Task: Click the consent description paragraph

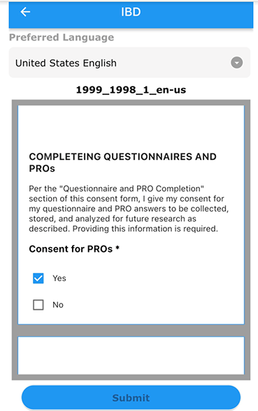Action: click(129, 209)
